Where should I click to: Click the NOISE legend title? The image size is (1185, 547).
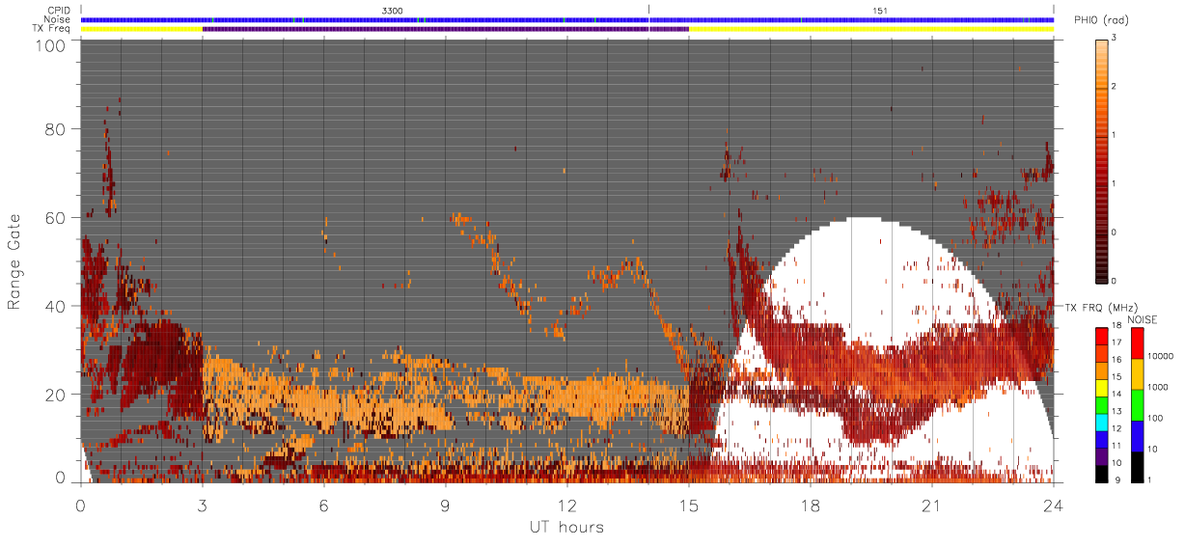(1143, 318)
